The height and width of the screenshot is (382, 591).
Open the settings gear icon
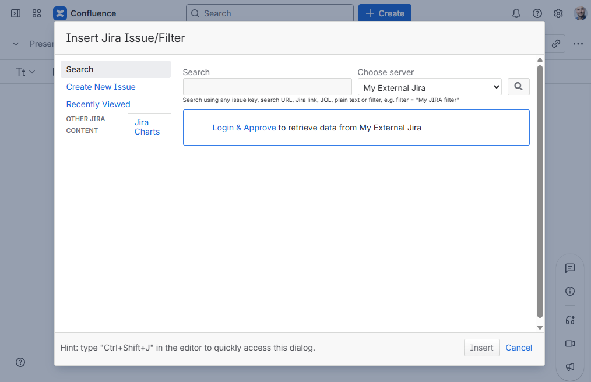pos(558,13)
